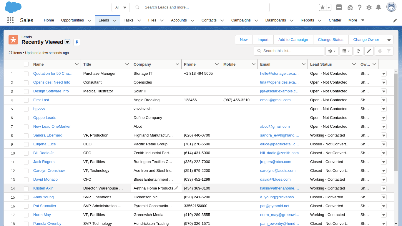Open the More navigation dropdown
Image resolution: width=402 pixels, height=226 pixels.
tap(356, 20)
